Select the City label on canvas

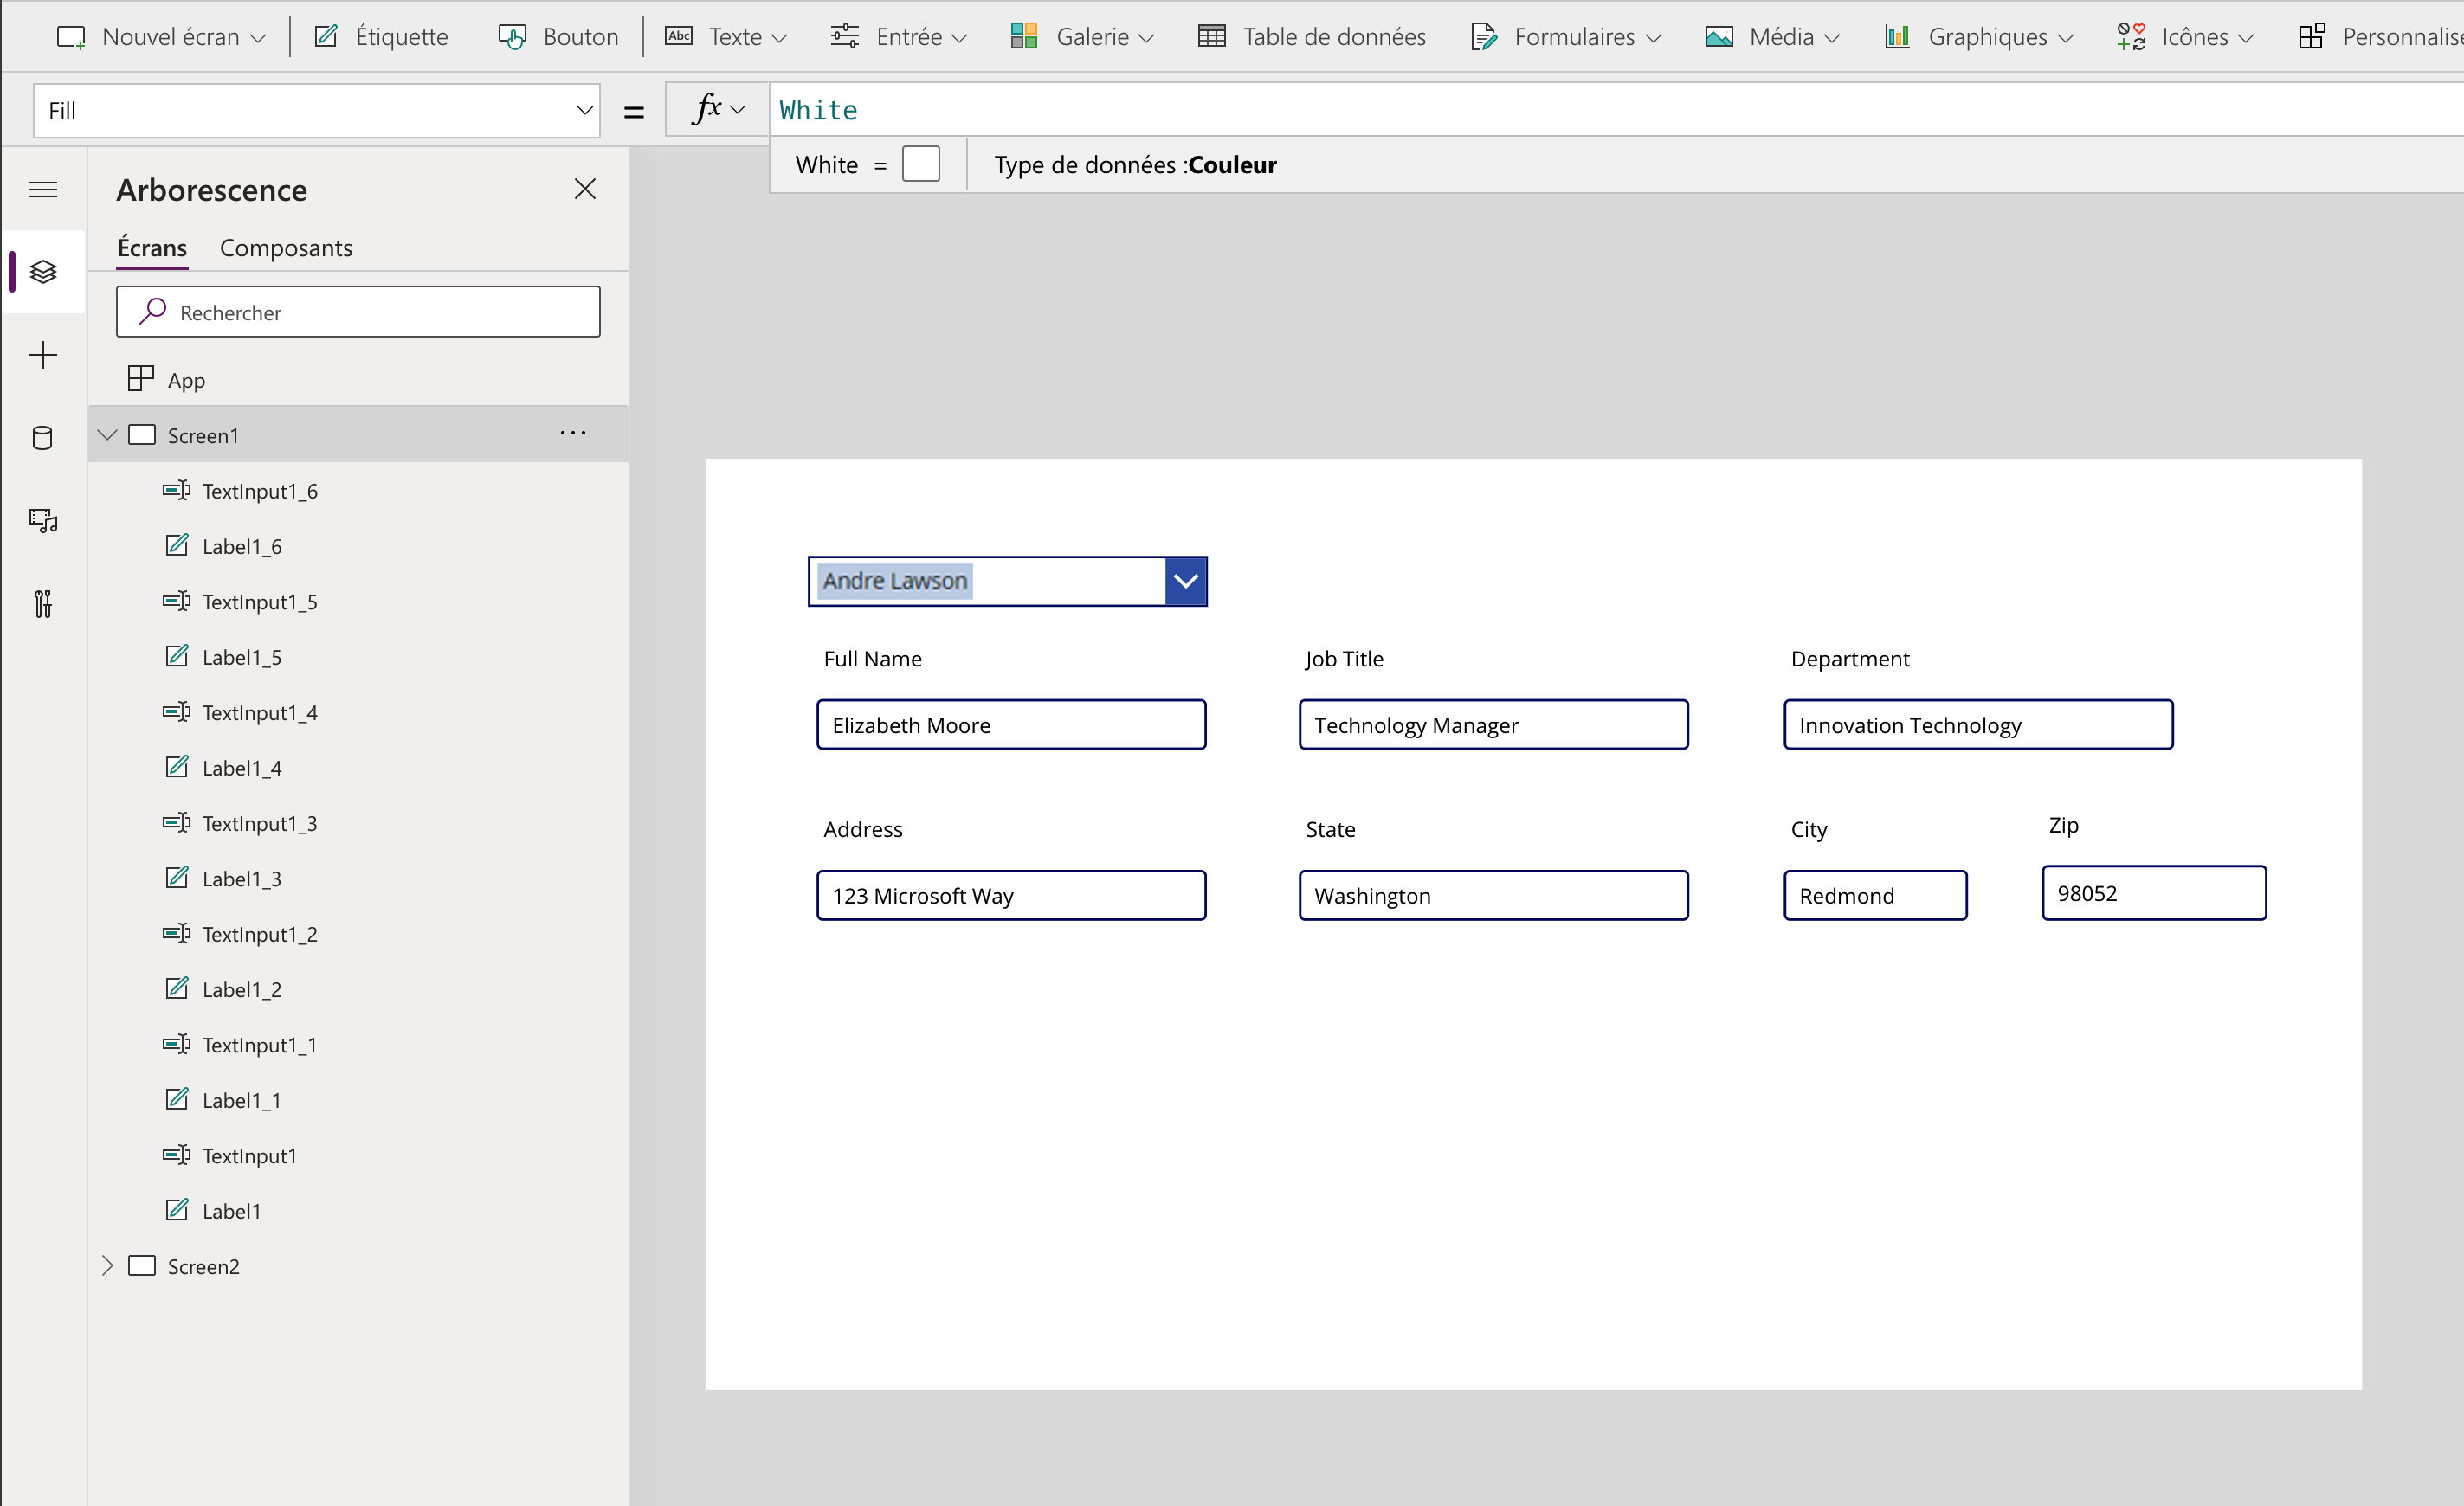(x=1808, y=830)
